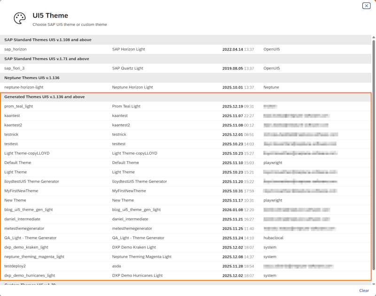376x296 pixels.
Task: Click the Clear button
Action: [364, 290]
